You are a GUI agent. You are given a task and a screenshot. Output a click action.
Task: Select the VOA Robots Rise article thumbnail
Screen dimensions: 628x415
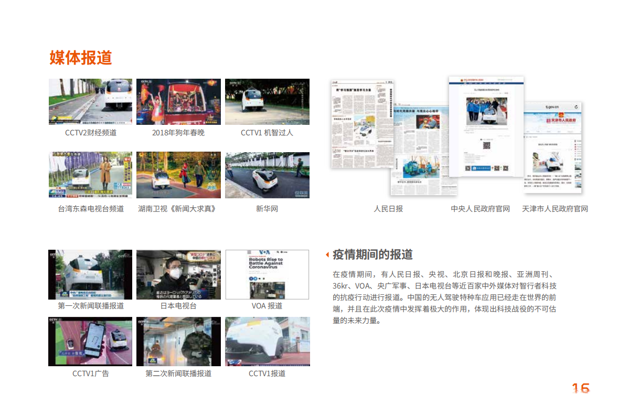point(267,274)
